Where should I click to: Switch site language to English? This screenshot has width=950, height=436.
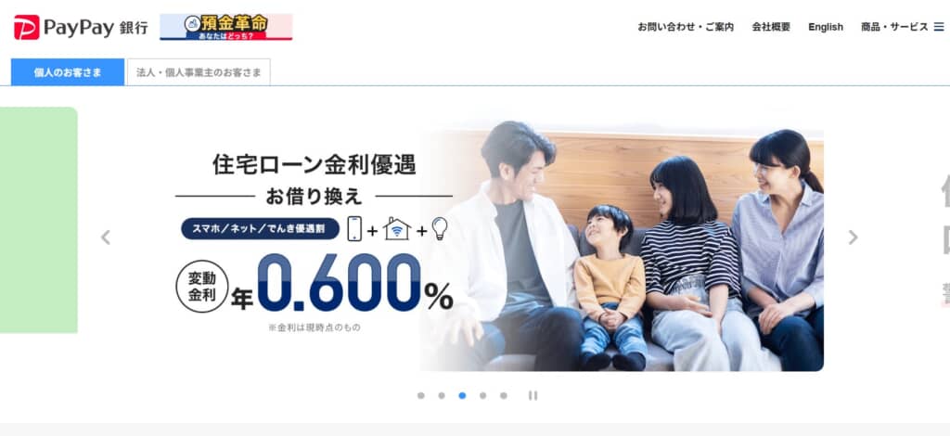[x=826, y=27]
